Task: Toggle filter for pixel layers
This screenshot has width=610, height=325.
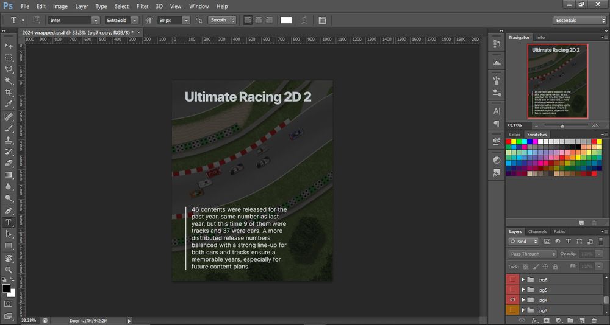Action: pyautogui.click(x=547, y=241)
